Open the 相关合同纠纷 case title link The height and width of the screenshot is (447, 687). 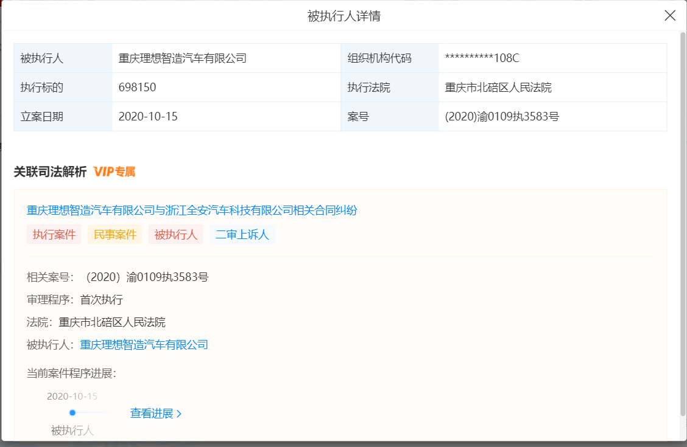[192, 210]
